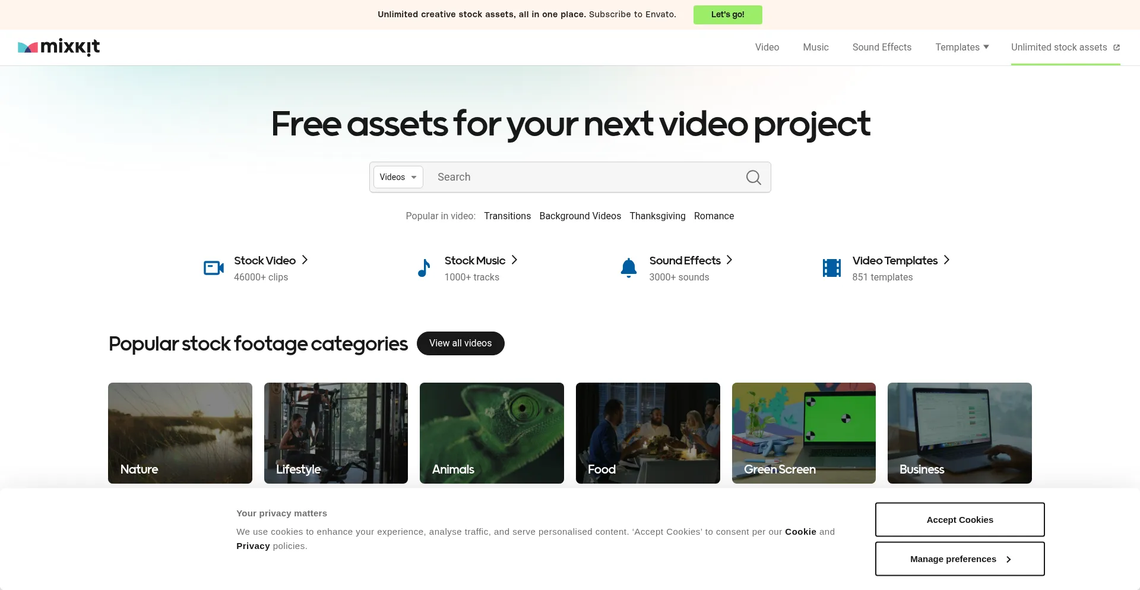Screen dimensions: 1140x590
Task: Open the Food category thumbnail
Action: 648,433
